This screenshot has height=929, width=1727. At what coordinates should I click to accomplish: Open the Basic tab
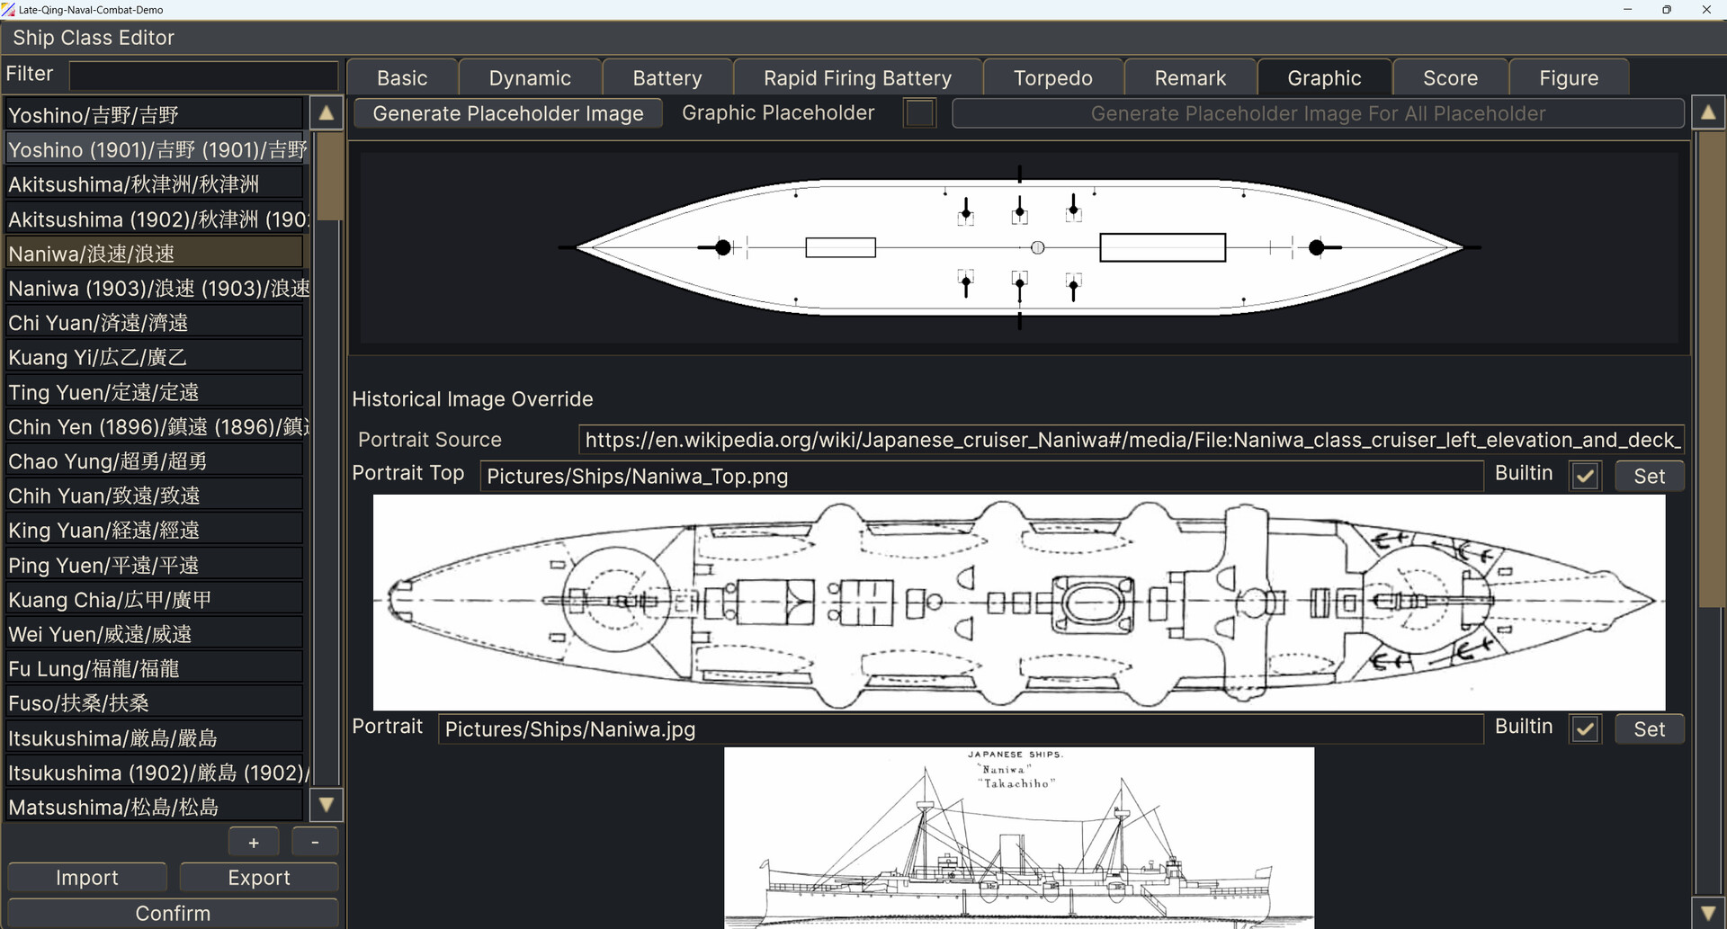point(402,78)
